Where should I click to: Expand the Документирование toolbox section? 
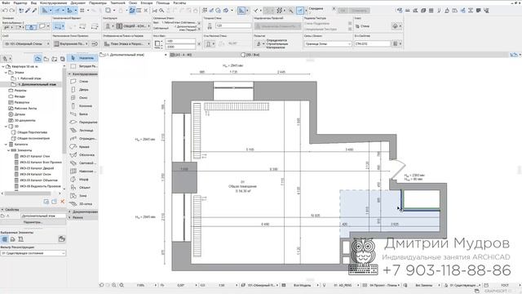point(69,212)
